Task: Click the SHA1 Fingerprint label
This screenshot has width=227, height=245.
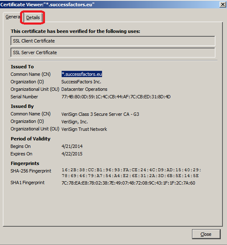Action: click(x=27, y=182)
